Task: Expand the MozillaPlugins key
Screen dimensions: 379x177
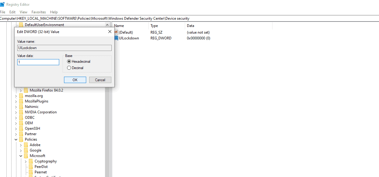Action: click(x=16, y=101)
